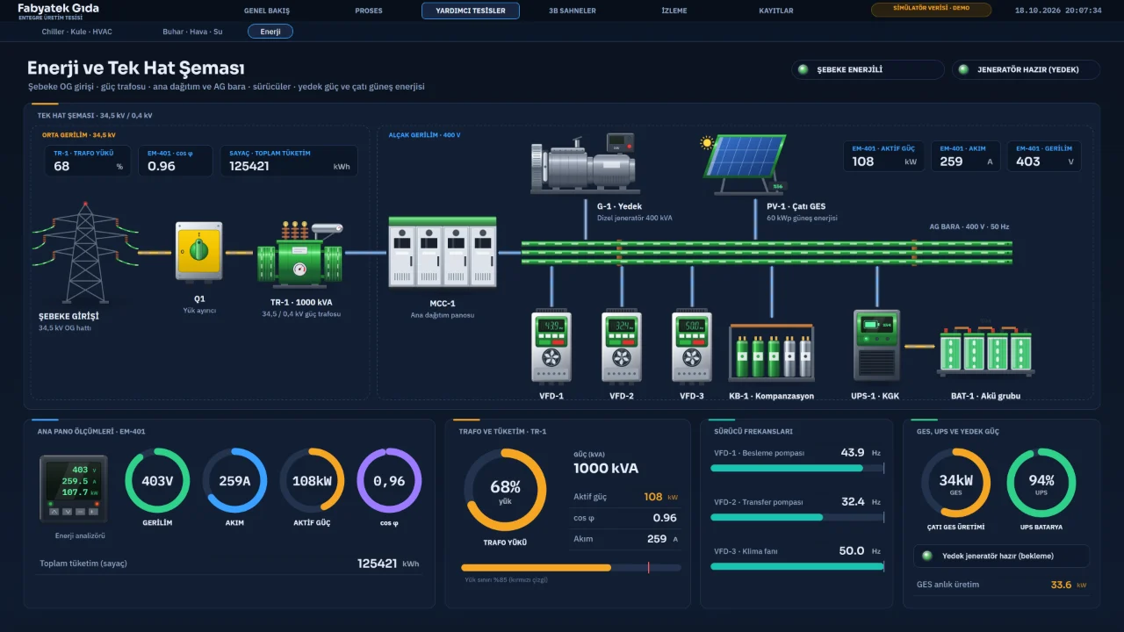Click the GES anlık üretim 33.6 kW value
1124x632 pixels.
pyautogui.click(x=1068, y=585)
